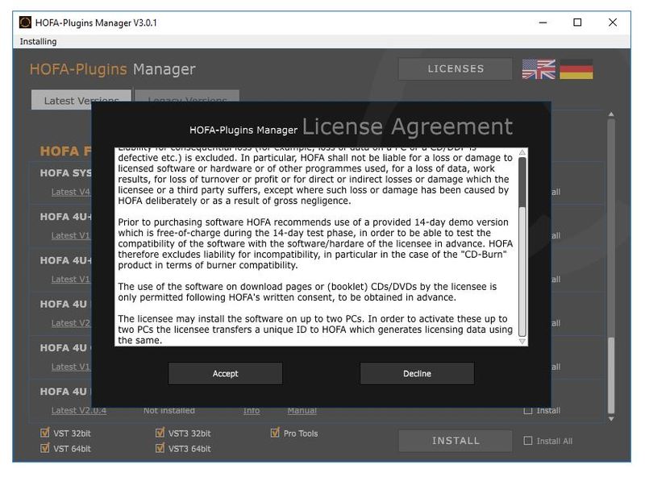Image resolution: width=645 pixels, height=477 pixels.
Task: Maximize the HOFA-Plugins Manager window
Action: coord(577,23)
